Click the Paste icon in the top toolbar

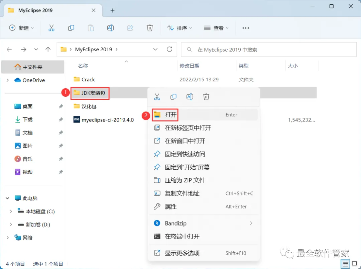pos(91,28)
